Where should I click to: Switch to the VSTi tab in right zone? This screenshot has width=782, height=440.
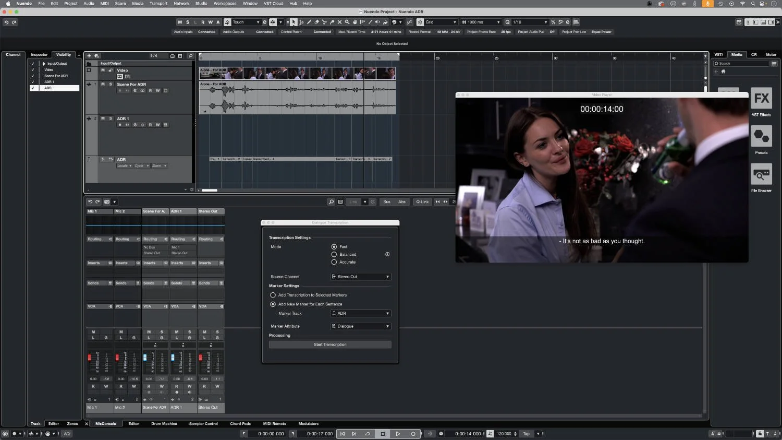(719, 54)
